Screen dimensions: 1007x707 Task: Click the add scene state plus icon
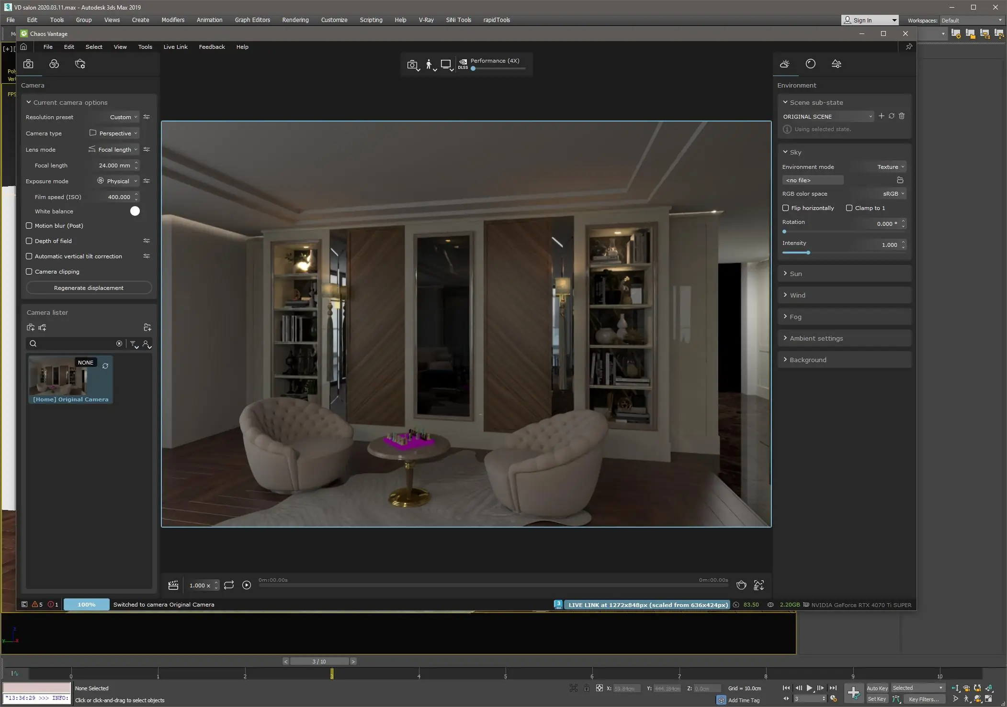pos(881,116)
